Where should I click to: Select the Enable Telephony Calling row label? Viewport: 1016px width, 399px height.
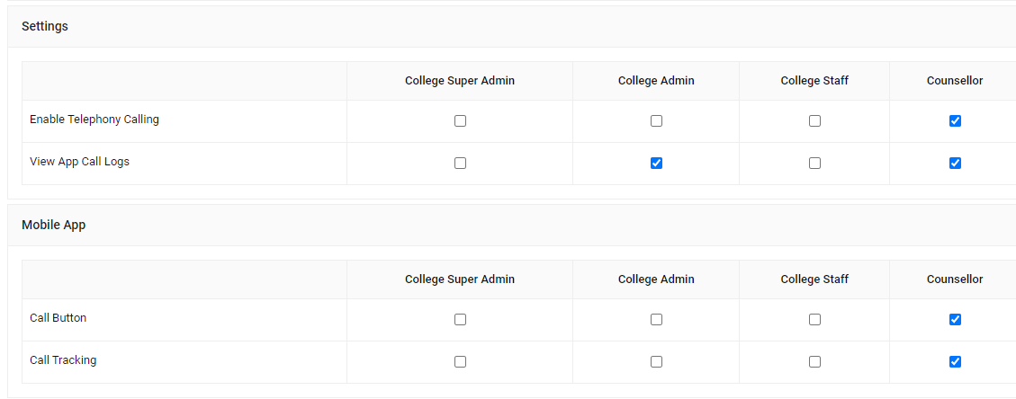[94, 119]
